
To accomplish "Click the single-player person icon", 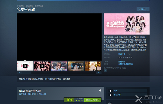I will (x=111, y=91).
